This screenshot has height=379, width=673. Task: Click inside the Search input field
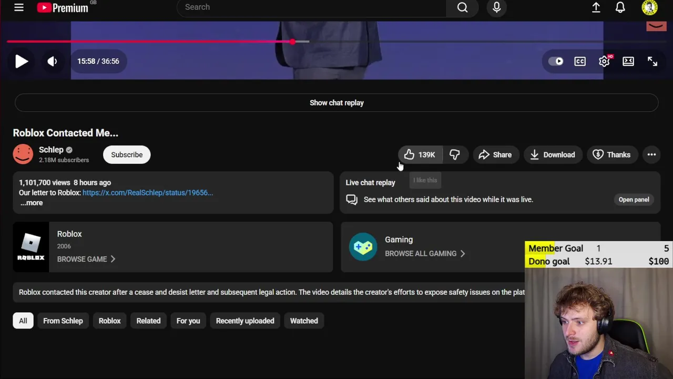click(311, 7)
